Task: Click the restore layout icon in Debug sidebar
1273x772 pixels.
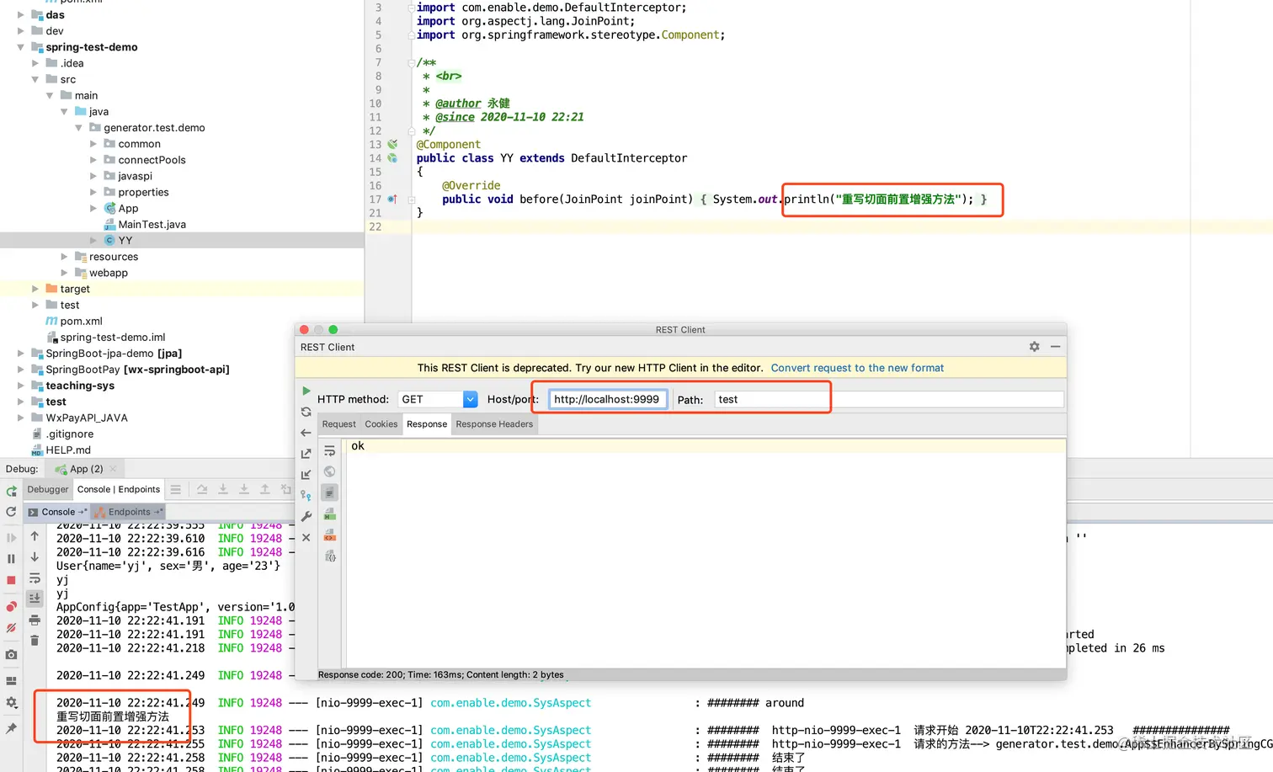Action: [12, 681]
